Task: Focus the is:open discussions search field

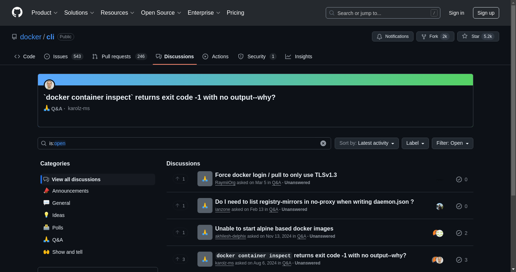Action: (184, 143)
